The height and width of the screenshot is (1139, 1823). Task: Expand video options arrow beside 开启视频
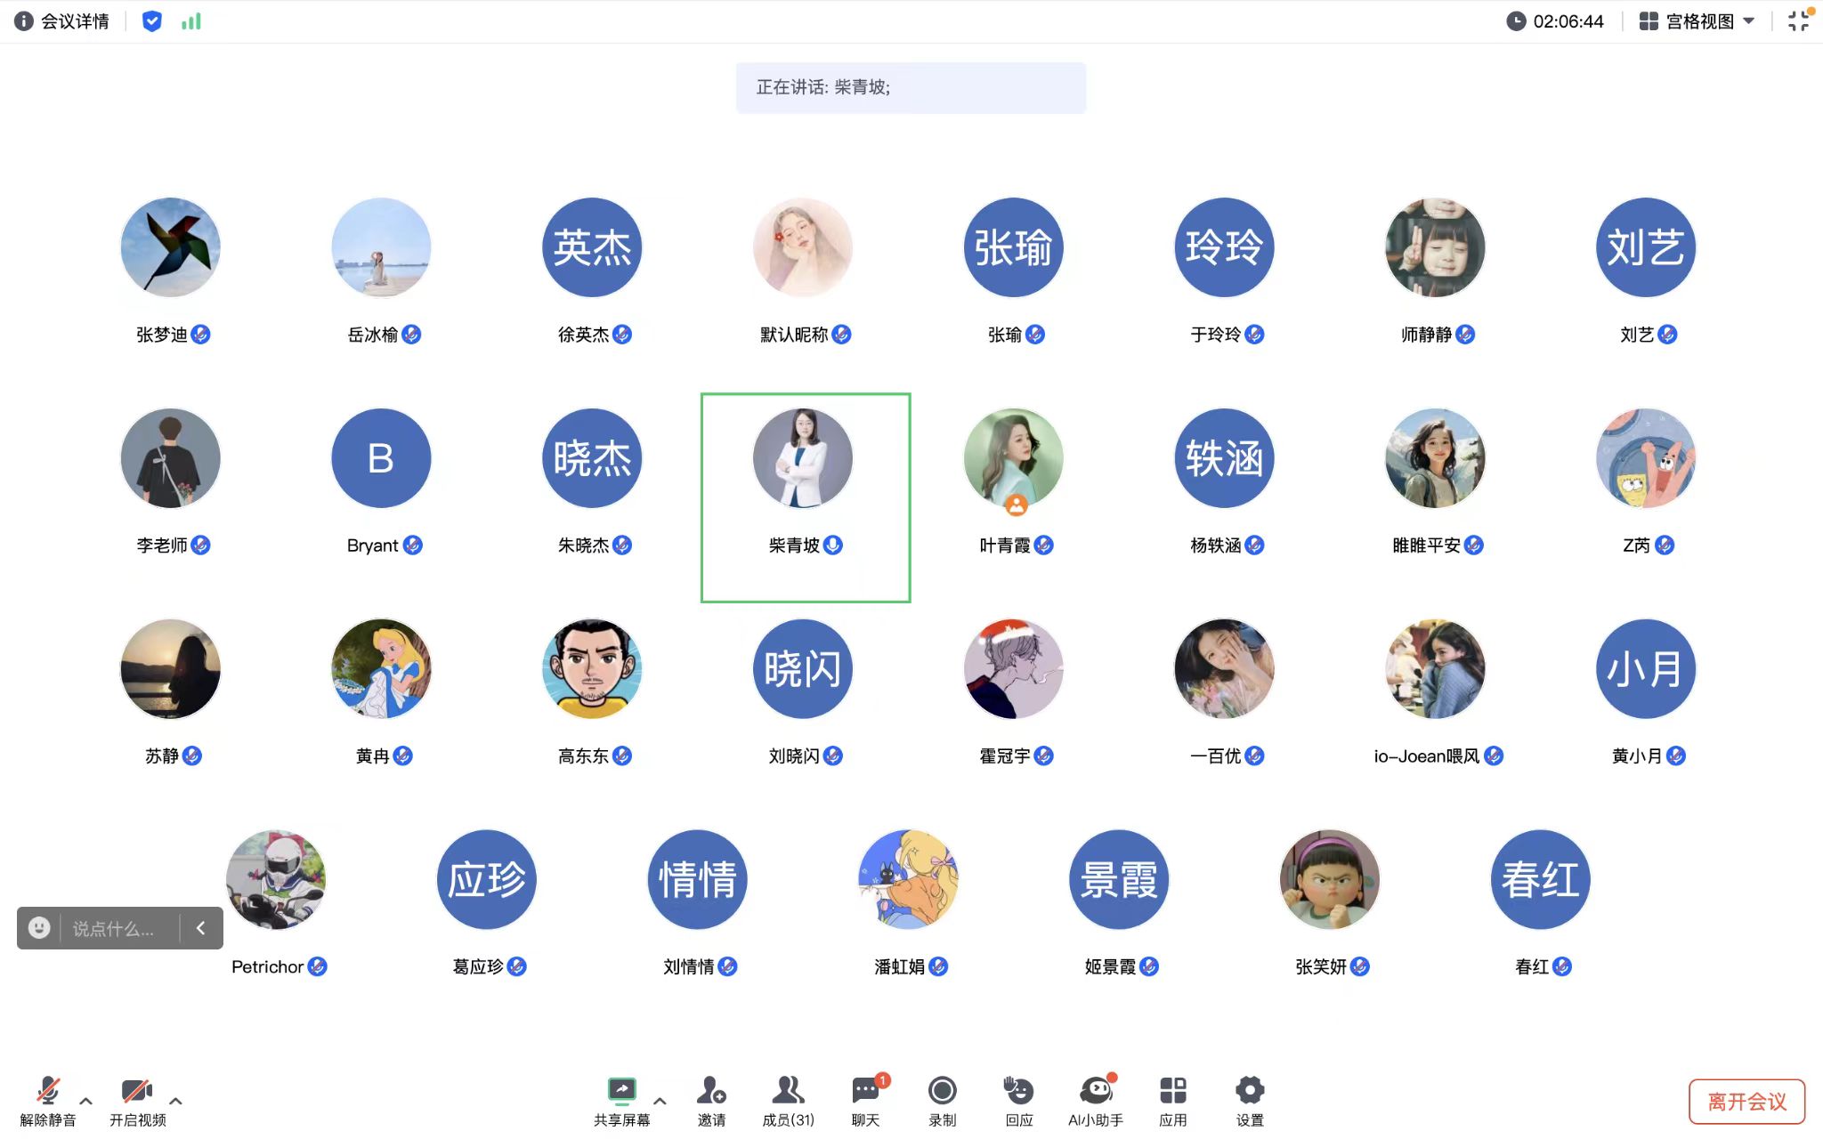pyautogui.click(x=176, y=1101)
